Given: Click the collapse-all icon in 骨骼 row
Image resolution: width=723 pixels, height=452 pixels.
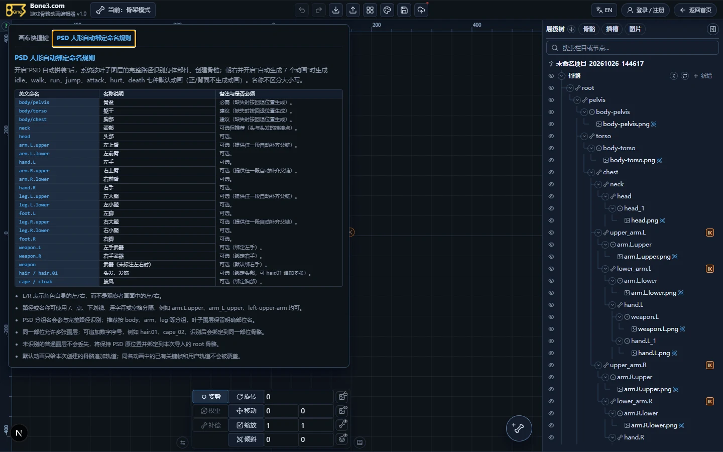Looking at the screenshot, I should pyautogui.click(x=674, y=76).
